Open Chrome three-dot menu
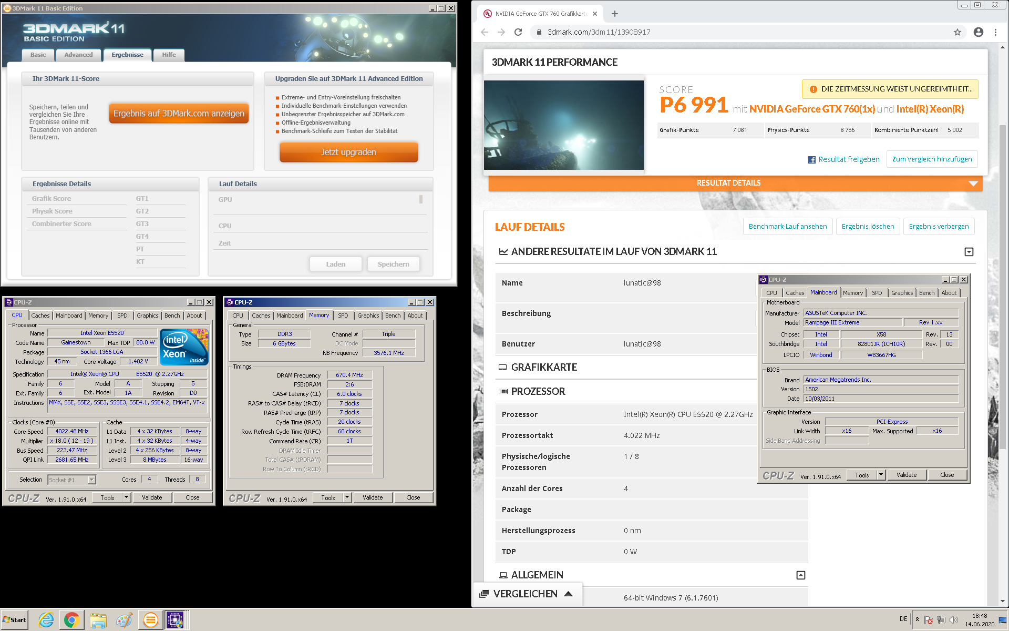Screen dimensions: 1009x631 point(995,32)
